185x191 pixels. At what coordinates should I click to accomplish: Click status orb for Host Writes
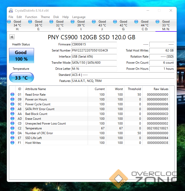coord(12,143)
